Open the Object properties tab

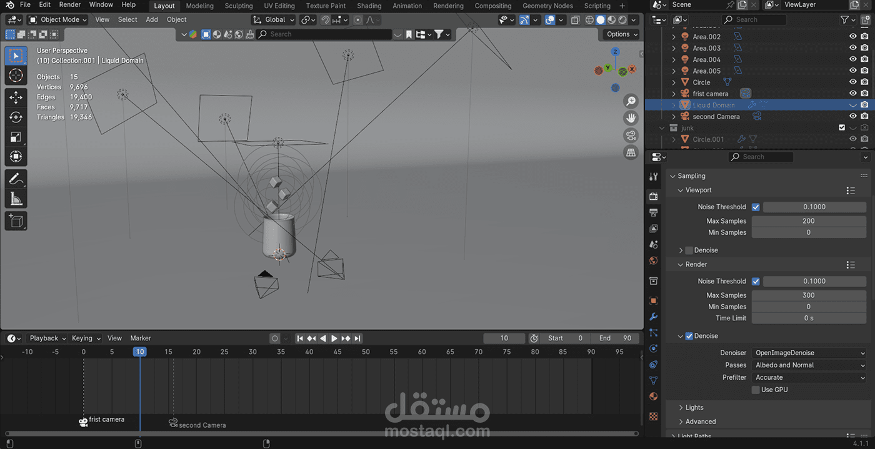click(654, 300)
